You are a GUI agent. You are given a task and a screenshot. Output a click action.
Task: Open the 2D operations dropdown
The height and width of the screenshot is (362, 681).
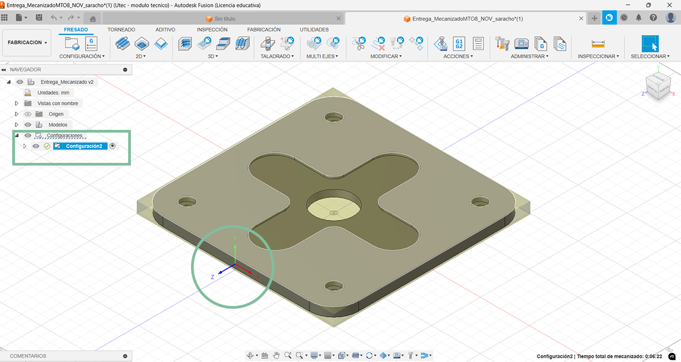coord(141,56)
